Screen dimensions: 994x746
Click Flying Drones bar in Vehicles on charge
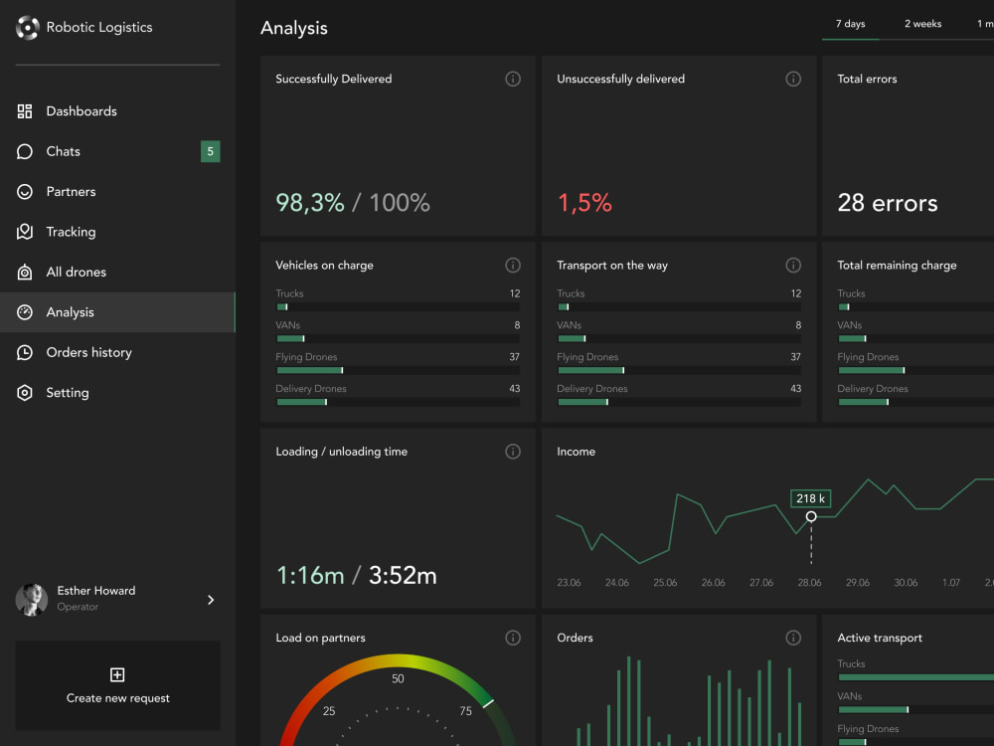(399, 370)
